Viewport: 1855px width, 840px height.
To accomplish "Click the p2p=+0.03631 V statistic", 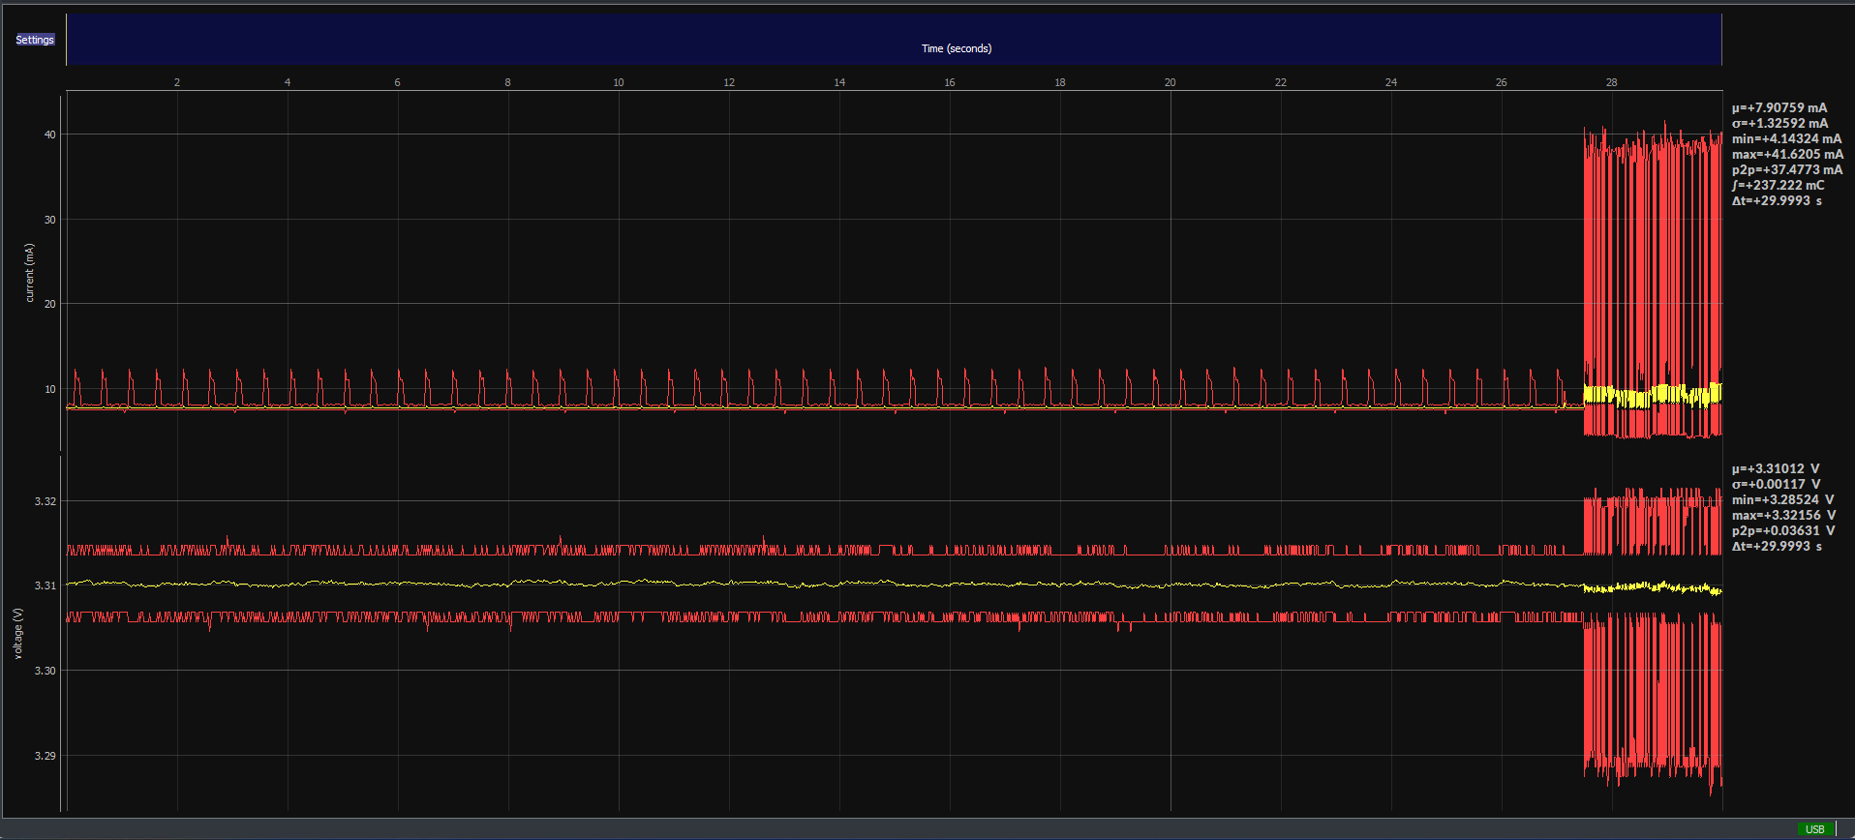I will (x=1783, y=530).
